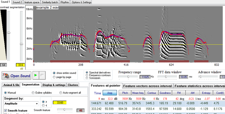Open the Similarity batch tab
Viewport: 225px width, 114px height.
[50, 2]
